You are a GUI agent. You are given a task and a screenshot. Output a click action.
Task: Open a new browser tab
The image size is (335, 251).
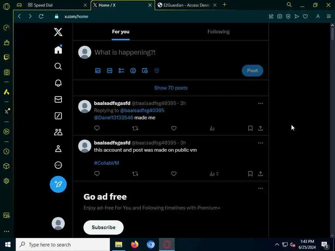coord(224,5)
